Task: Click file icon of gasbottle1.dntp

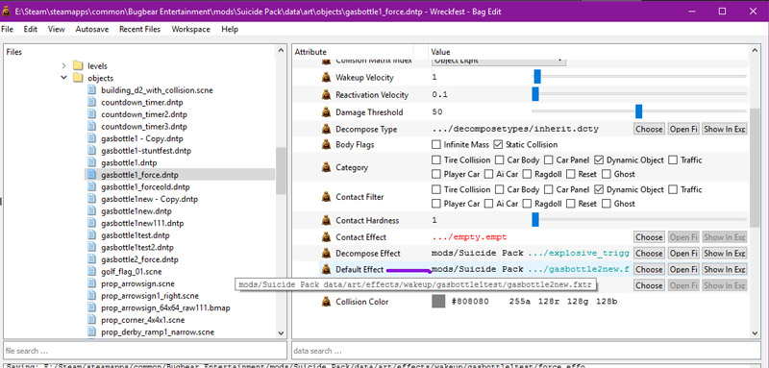Action: [91, 162]
